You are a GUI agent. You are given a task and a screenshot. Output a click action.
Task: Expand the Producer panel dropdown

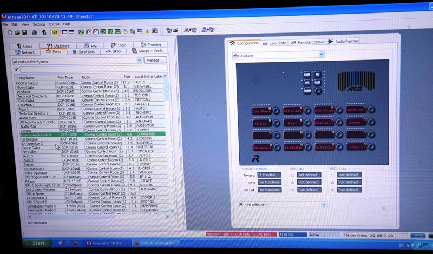coord(321,54)
